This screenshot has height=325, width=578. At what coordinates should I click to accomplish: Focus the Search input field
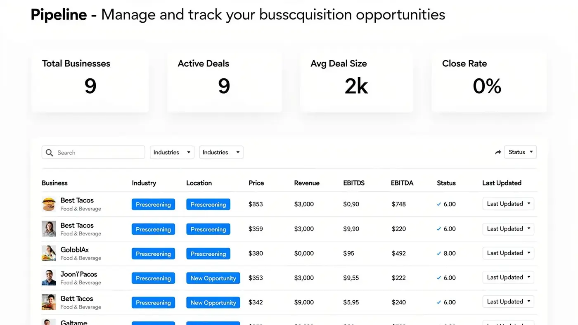[93, 152]
